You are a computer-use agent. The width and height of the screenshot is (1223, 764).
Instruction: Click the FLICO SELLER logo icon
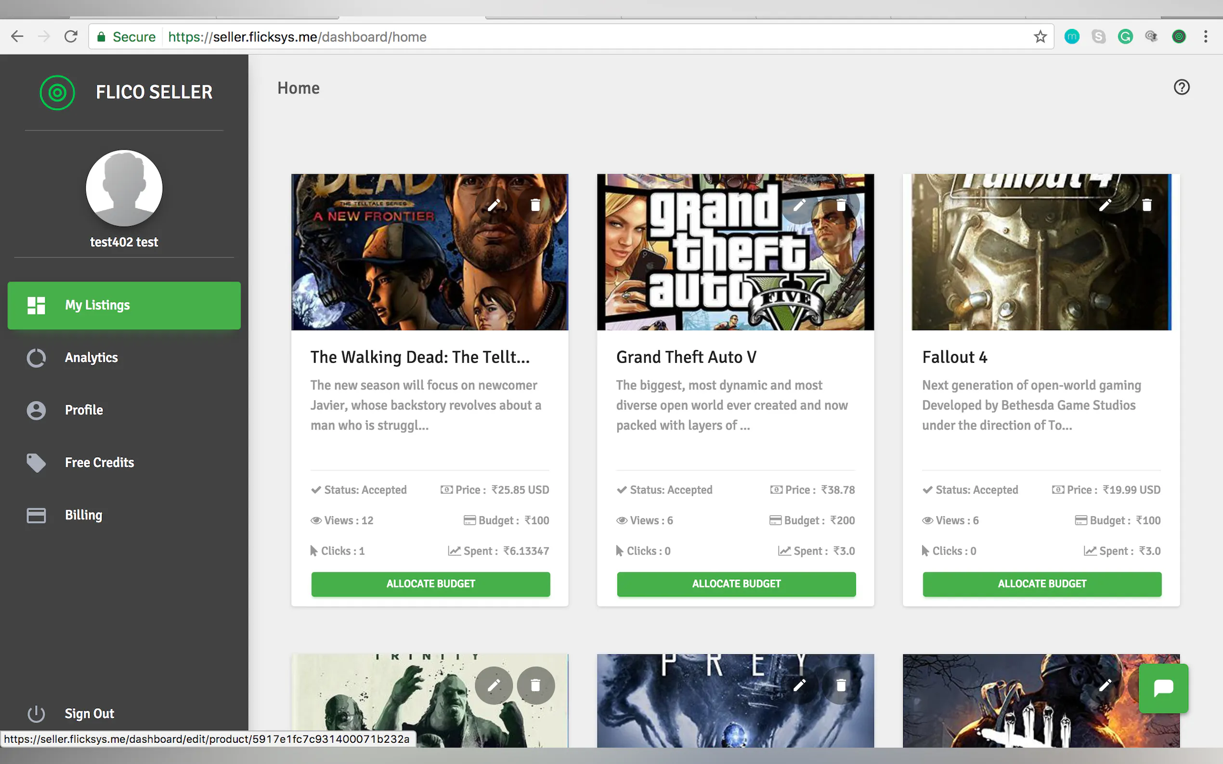click(x=57, y=92)
